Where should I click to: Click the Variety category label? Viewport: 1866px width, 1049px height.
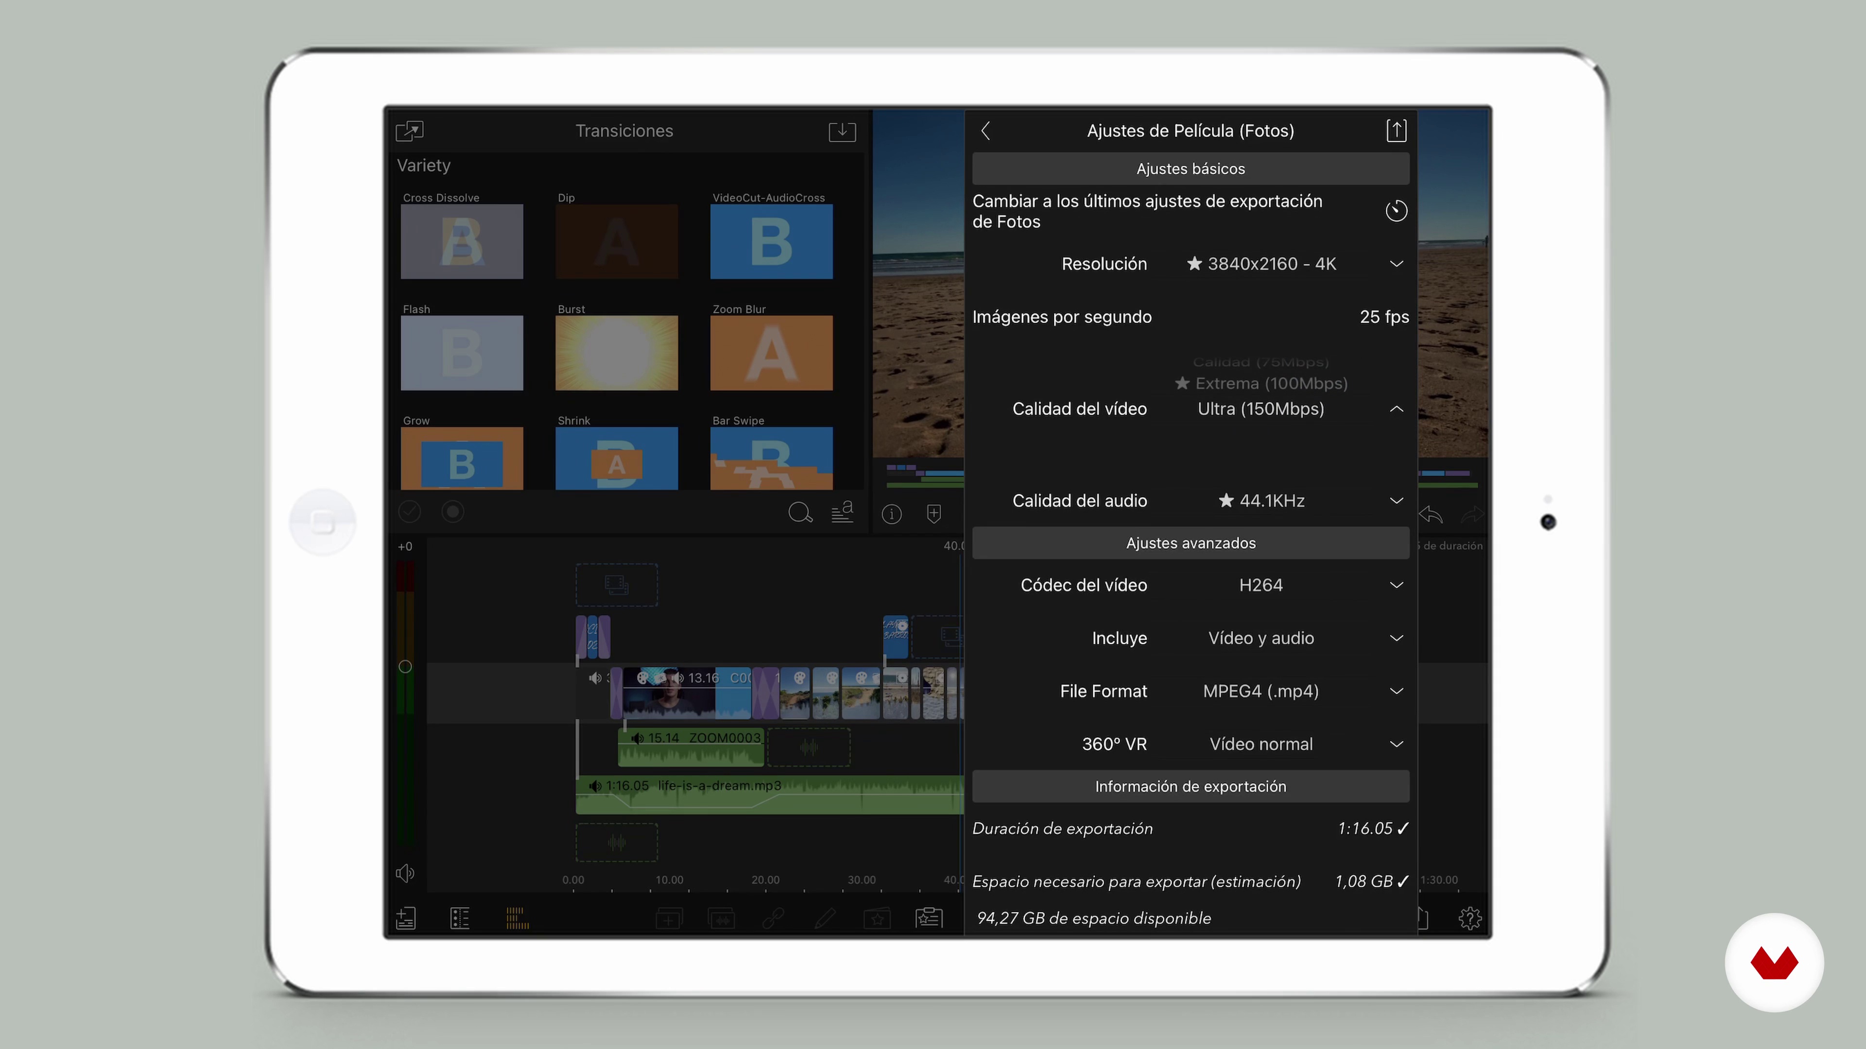(x=424, y=166)
